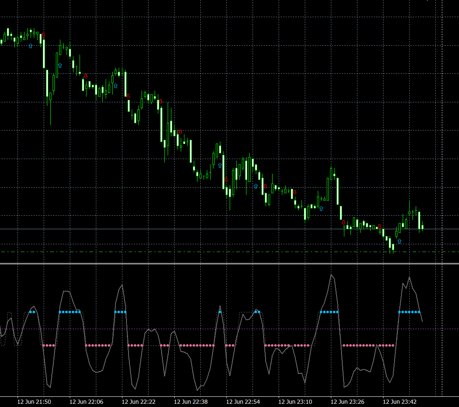Image resolution: width=459 pixels, height=407 pixels.
Task: Select the purple dotted level in indicator window
Action: (x=229, y=329)
